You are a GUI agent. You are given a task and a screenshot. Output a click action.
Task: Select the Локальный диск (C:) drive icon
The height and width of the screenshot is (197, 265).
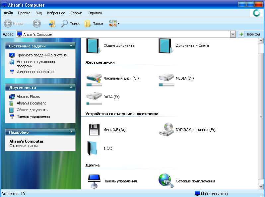click(x=94, y=78)
